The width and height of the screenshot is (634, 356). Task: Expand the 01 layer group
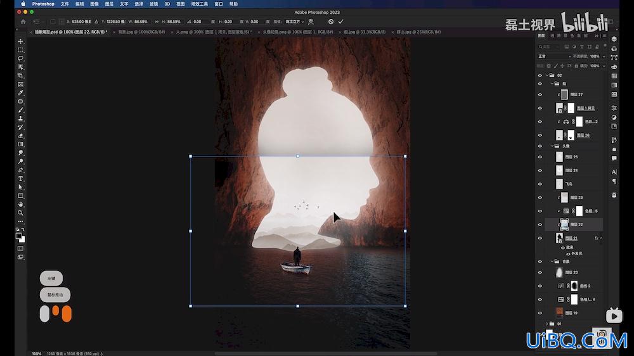[x=547, y=324]
